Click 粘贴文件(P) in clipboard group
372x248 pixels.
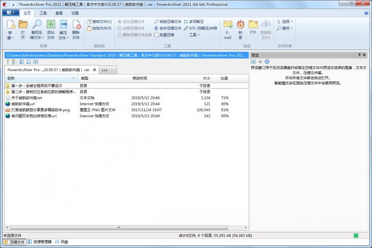pos(99,28)
